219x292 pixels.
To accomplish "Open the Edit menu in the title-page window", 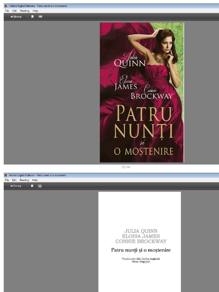I will click(14, 180).
